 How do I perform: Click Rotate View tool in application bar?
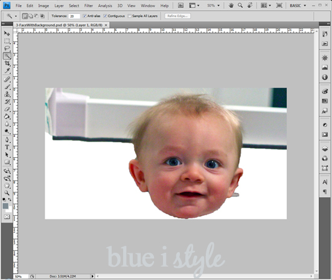click(250, 5)
